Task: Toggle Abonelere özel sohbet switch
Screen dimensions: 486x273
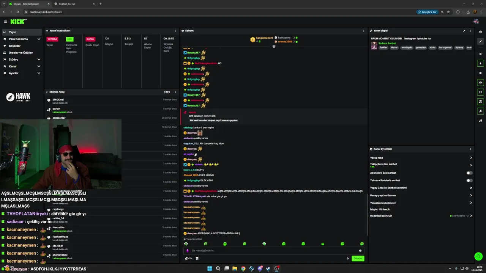Action: 469,173
